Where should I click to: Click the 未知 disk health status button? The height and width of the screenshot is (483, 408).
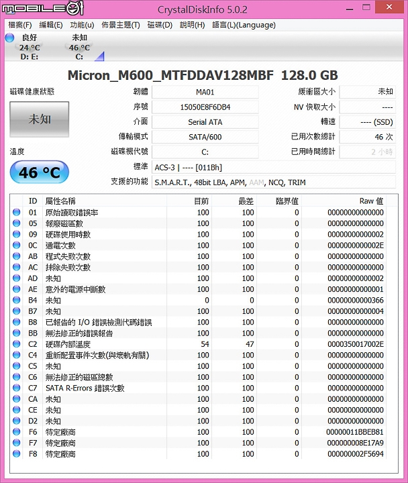click(x=39, y=119)
